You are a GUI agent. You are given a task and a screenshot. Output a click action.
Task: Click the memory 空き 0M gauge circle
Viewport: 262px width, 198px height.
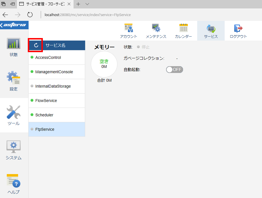point(104,64)
